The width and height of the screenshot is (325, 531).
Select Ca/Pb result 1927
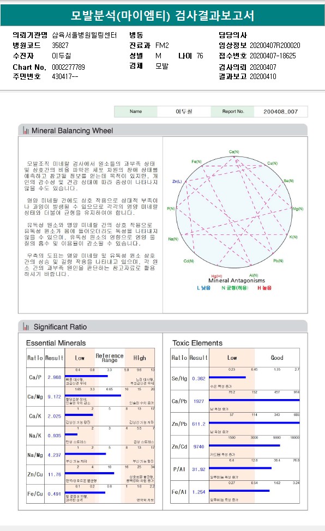199,401
